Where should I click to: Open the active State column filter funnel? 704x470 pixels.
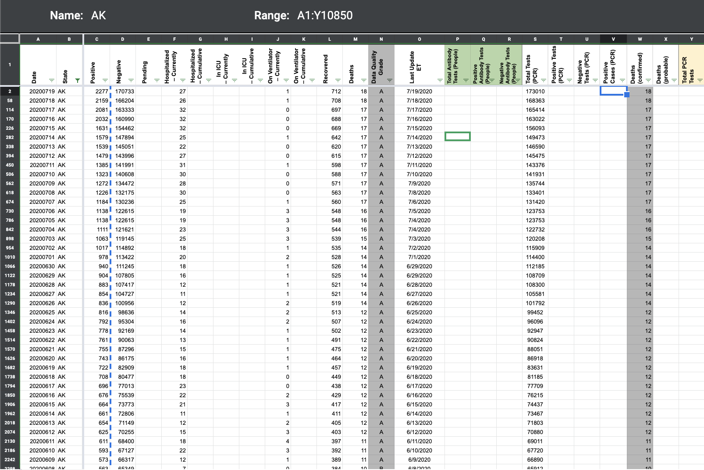[78, 80]
